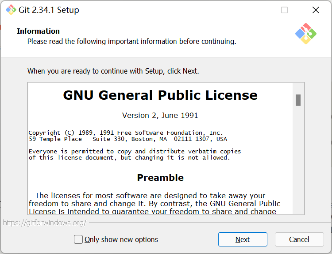Viewport: 332px width, 254px height.
Task: Click the Preamble heading in the license
Action: (x=160, y=178)
